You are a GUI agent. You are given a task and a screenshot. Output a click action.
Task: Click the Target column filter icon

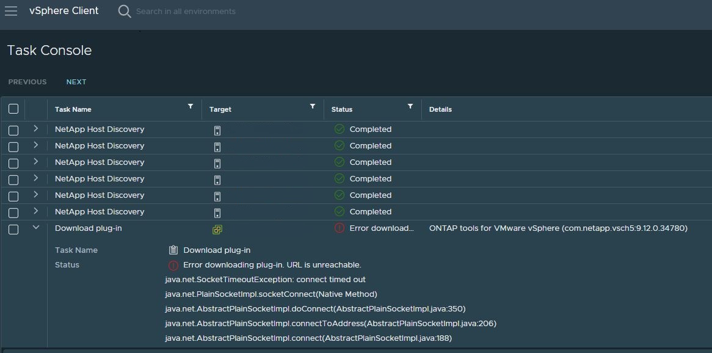(x=313, y=107)
